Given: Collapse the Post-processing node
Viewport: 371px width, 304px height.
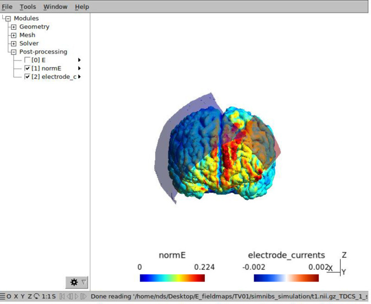Looking at the screenshot, I should point(14,52).
